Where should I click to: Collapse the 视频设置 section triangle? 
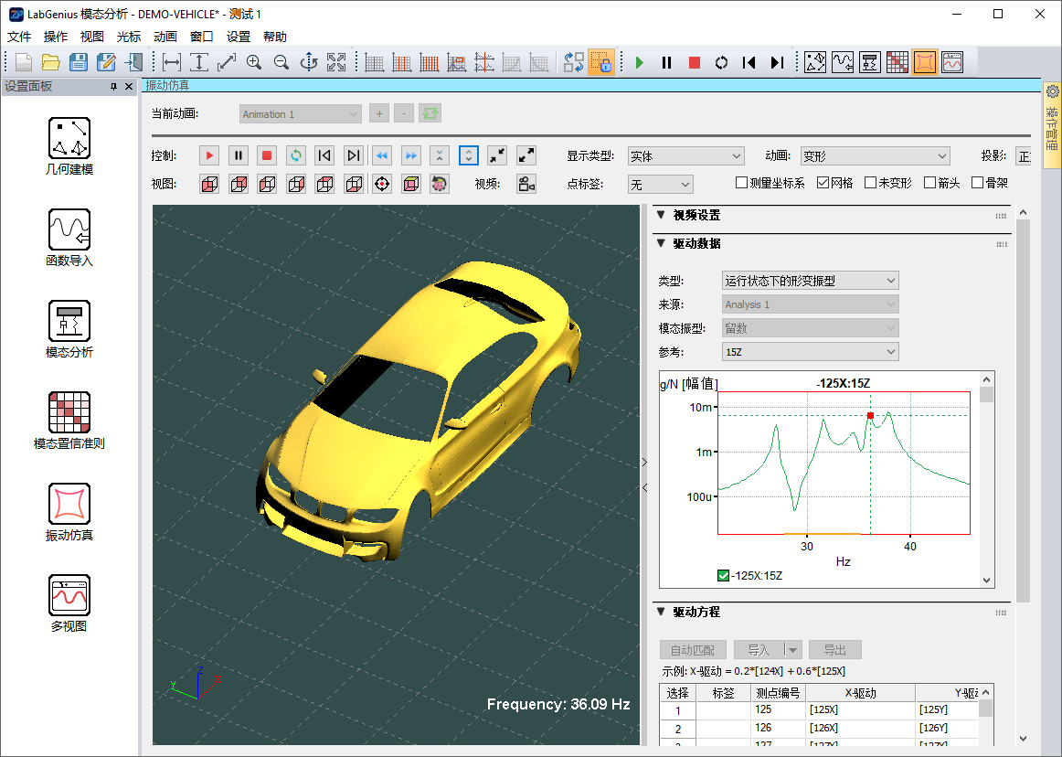(661, 215)
